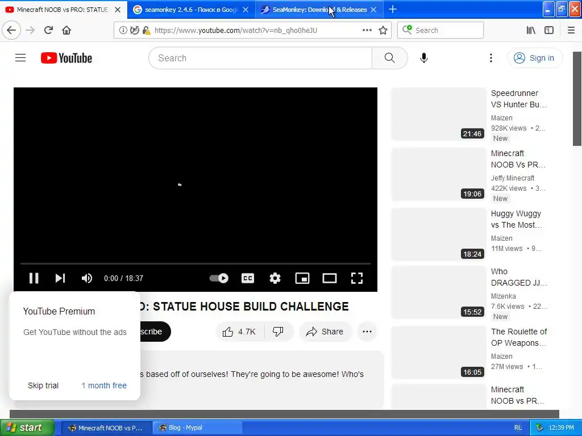
Task: Search with your voice microphone
Action: [x=424, y=58]
